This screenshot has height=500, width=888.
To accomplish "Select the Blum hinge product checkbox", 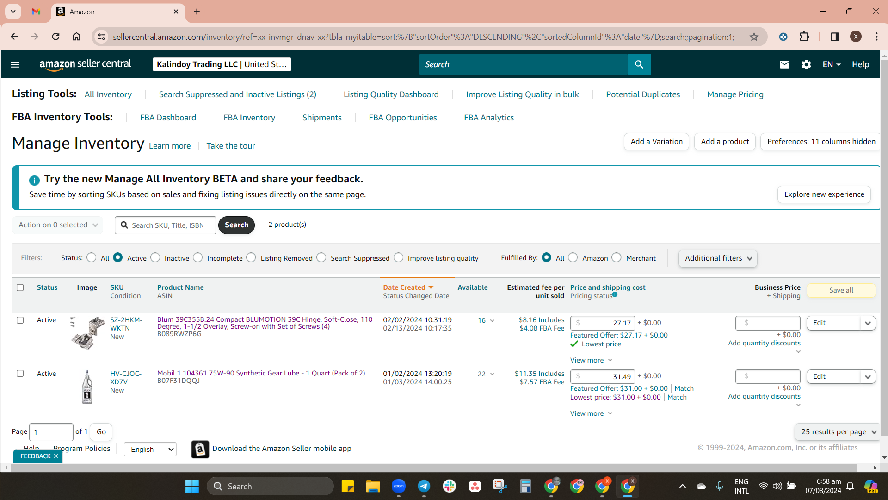I will (20, 320).
